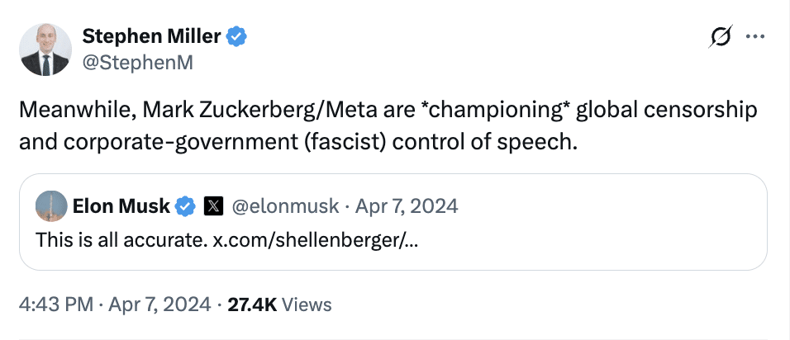
Task: Click the 27.4K Views count
Action: point(279,305)
